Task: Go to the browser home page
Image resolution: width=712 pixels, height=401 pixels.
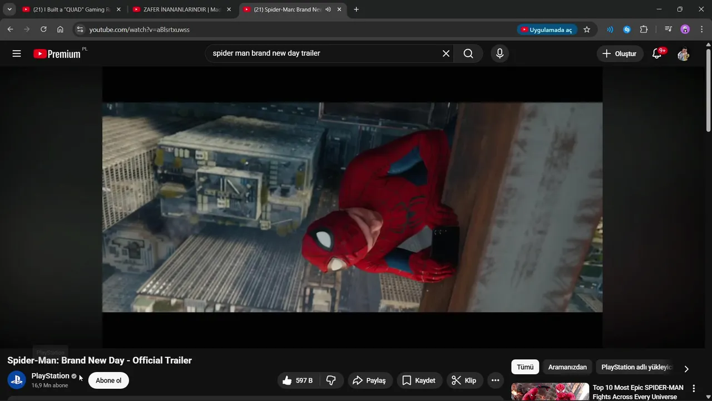Action: pos(60,30)
